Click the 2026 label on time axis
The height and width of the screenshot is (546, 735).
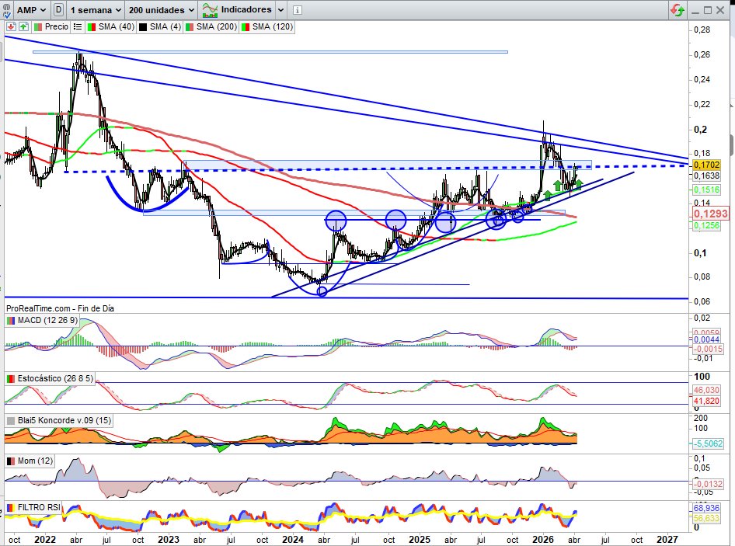543,540
